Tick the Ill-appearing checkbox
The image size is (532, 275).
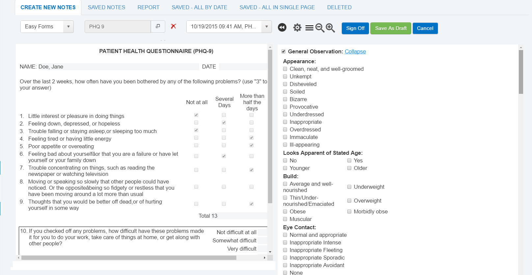point(285,145)
